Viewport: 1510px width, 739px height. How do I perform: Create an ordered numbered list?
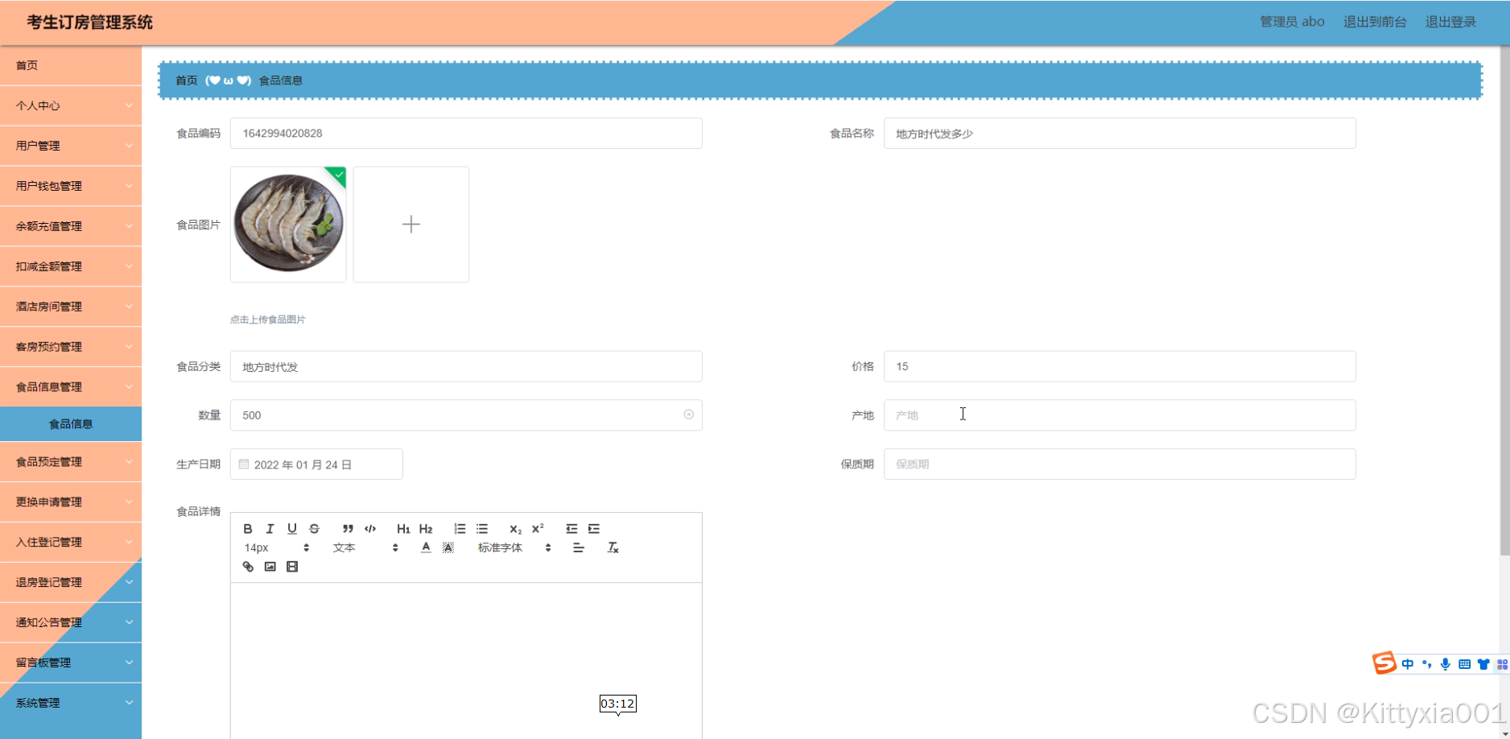(460, 529)
